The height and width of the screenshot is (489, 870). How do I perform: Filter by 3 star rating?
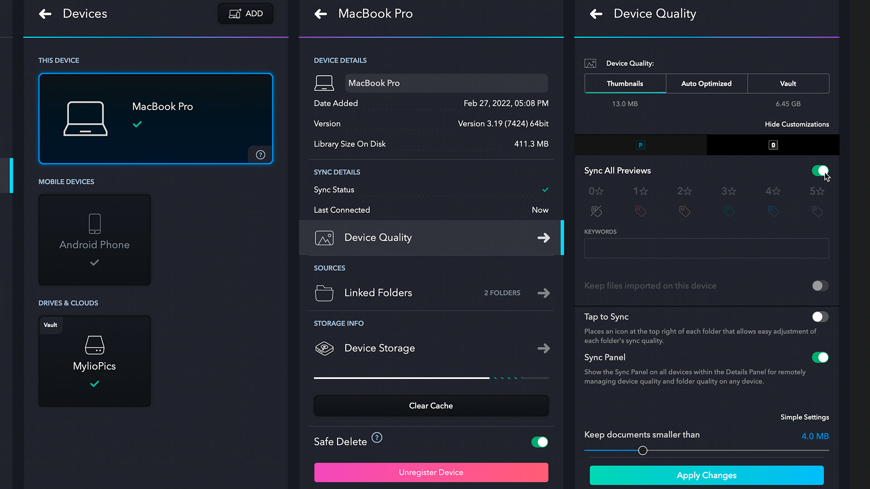(729, 191)
